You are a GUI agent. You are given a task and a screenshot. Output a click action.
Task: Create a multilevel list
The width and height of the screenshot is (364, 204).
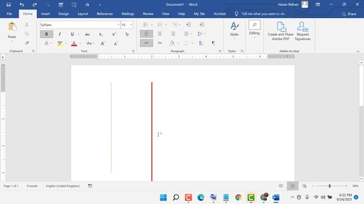pos(175,24)
